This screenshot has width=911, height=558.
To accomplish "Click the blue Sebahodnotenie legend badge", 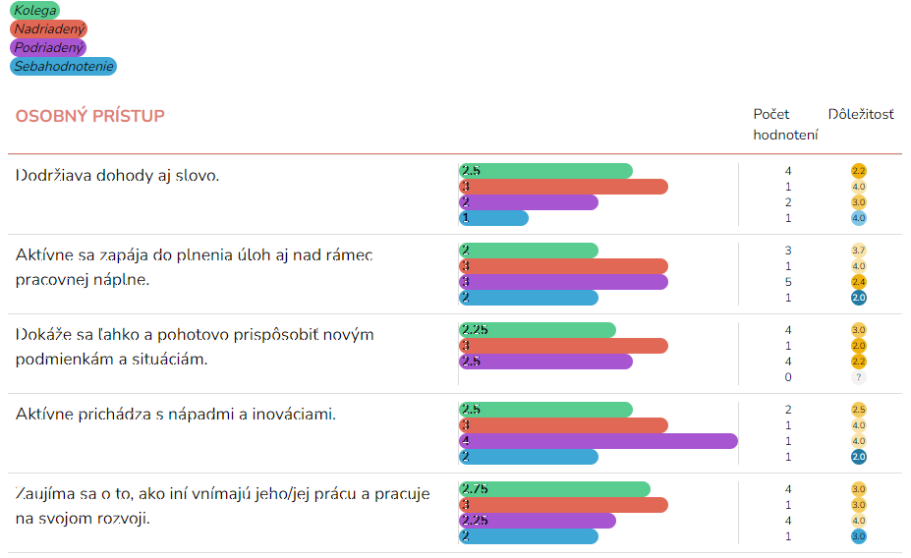I will pyautogui.click(x=63, y=66).
